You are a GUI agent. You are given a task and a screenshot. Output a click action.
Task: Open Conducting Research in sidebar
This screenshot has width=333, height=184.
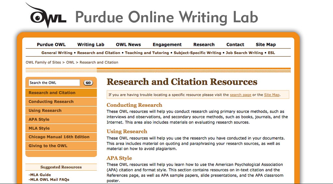coord(61,102)
